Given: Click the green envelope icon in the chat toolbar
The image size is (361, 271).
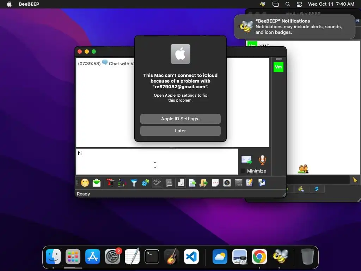Looking at the screenshot, I should [97, 183].
